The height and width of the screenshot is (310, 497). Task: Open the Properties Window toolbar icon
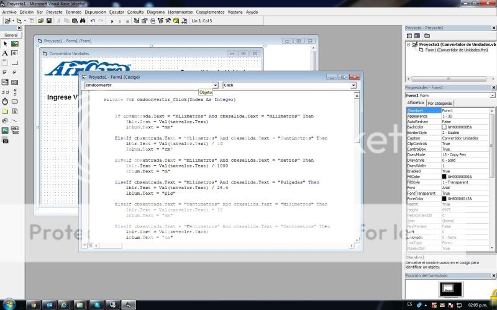tap(145, 21)
